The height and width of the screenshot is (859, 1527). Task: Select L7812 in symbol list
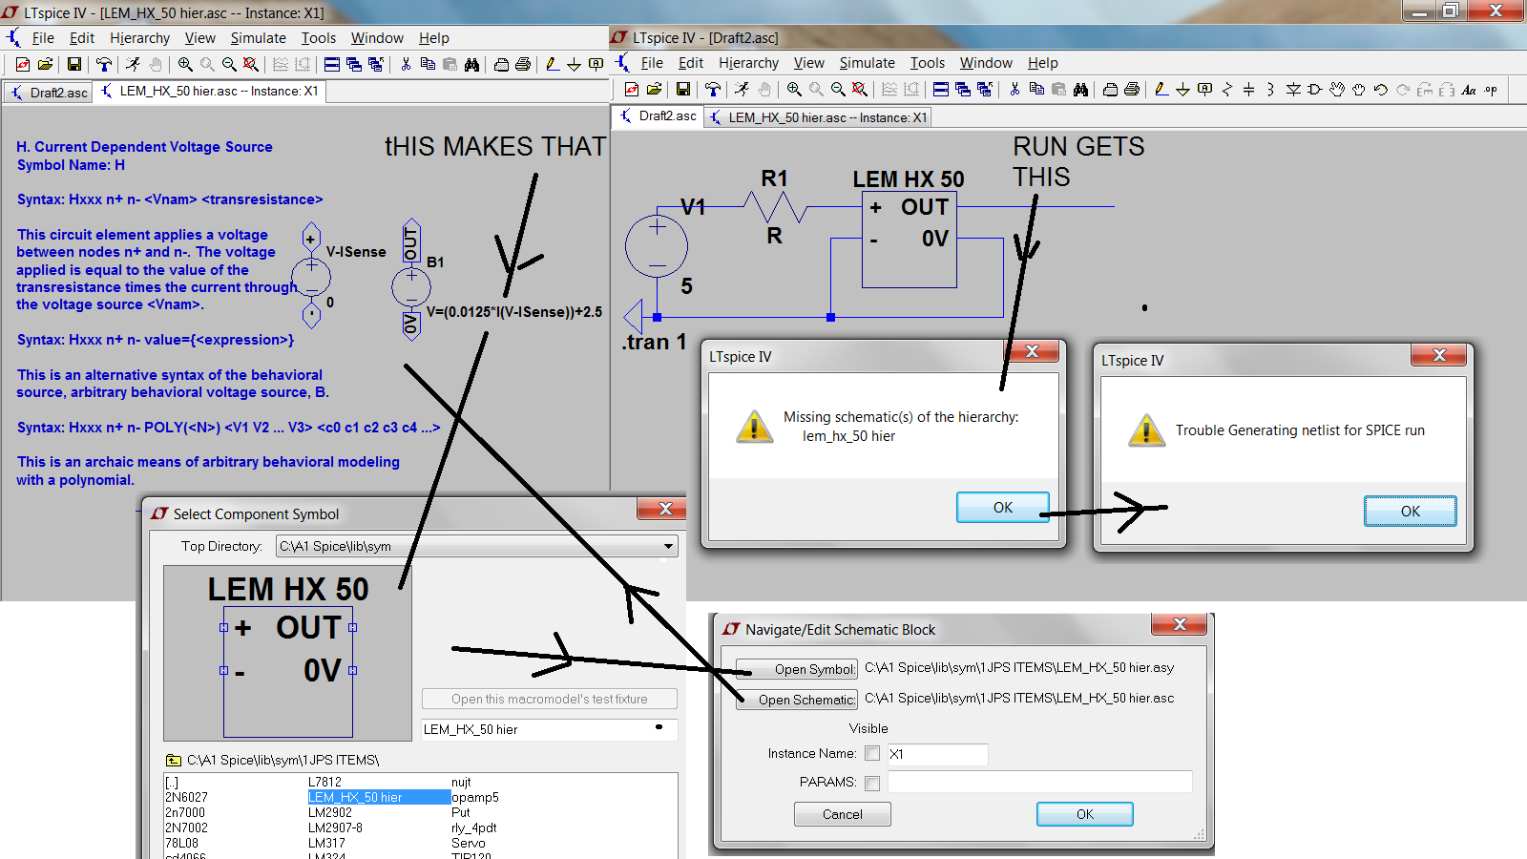pyautogui.click(x=324, y=782)
